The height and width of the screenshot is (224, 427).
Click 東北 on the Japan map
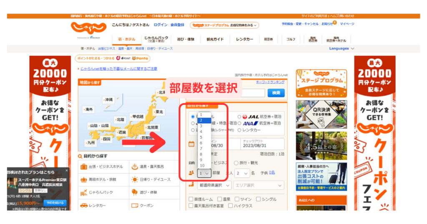pos(158,112)
